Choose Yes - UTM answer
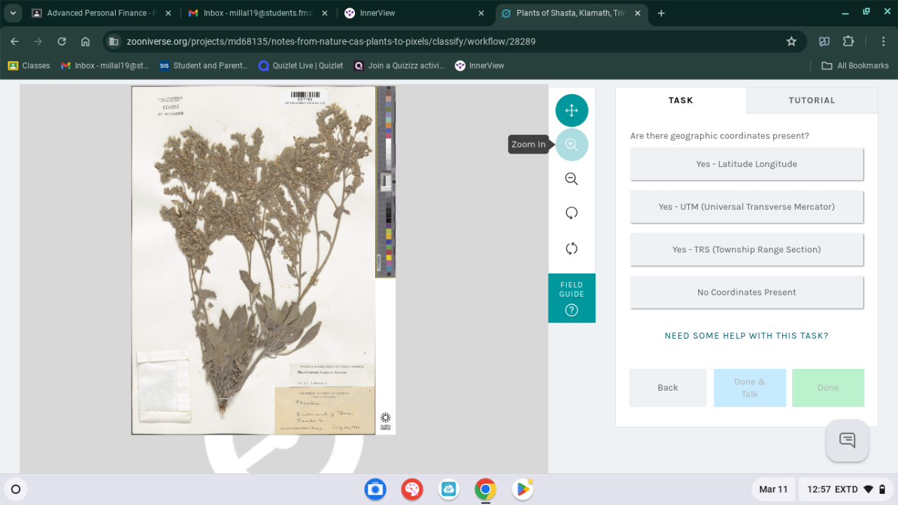Viewport: 898px width, 505px height. pos(746,207)
